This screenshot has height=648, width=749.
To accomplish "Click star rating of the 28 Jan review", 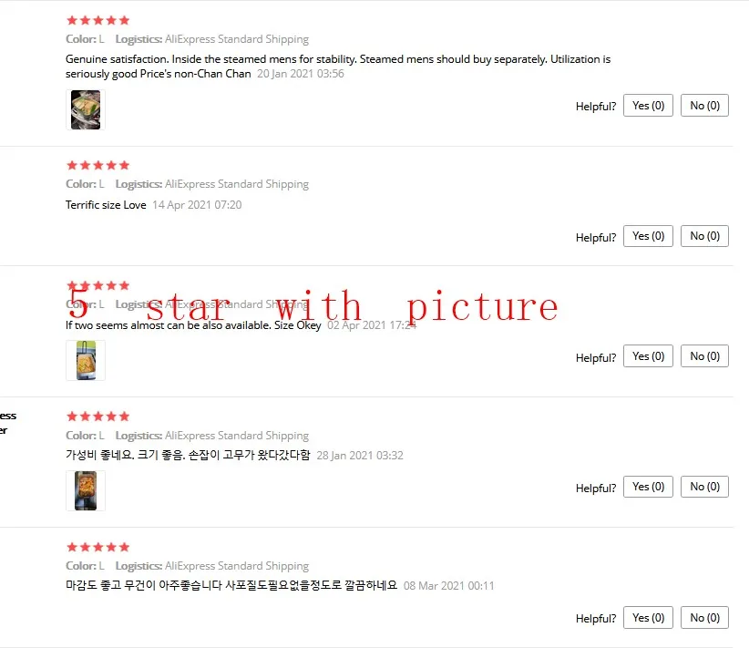I will pyautogui.click(x=97, y=417).
